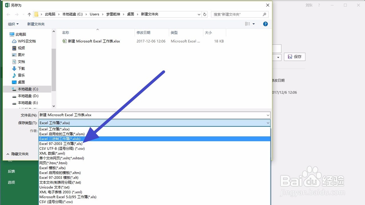365x205 pixels.
Task: Choose Excel 模板(*.xltx) option
Action: tap(154, 168)
